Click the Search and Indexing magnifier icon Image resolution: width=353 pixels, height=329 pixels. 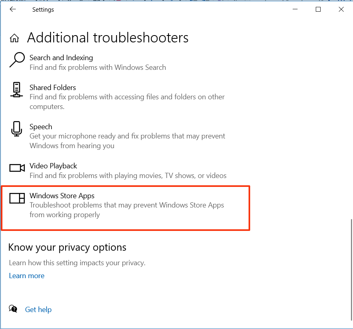tap(17, 60)
